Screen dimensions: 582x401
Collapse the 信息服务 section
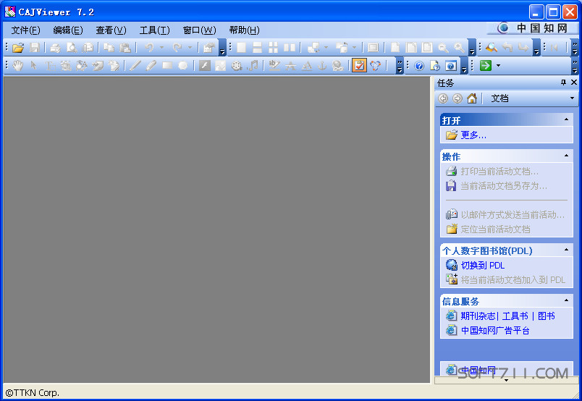tap(566, 300)
